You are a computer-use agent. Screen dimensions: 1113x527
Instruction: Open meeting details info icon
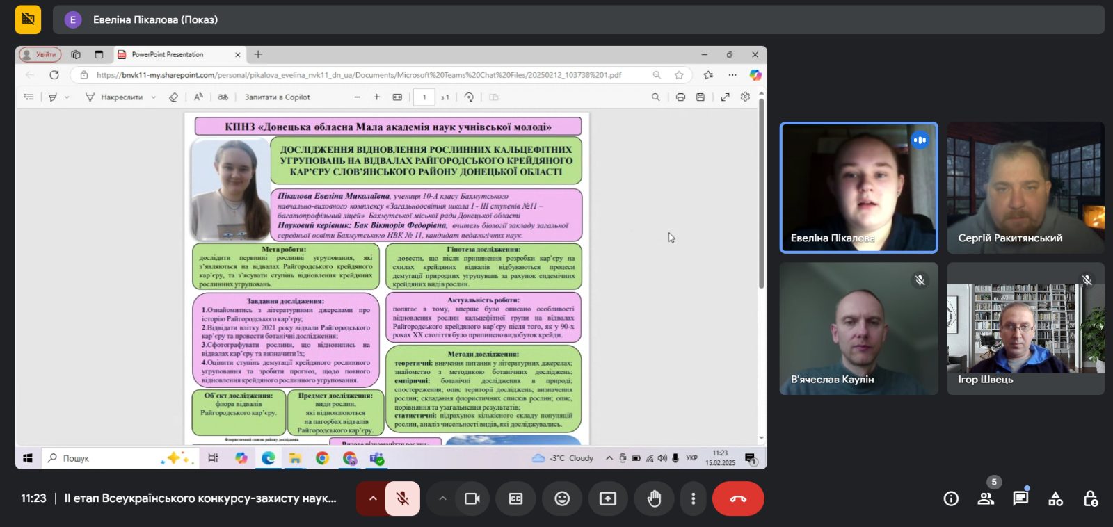[951, 498]
